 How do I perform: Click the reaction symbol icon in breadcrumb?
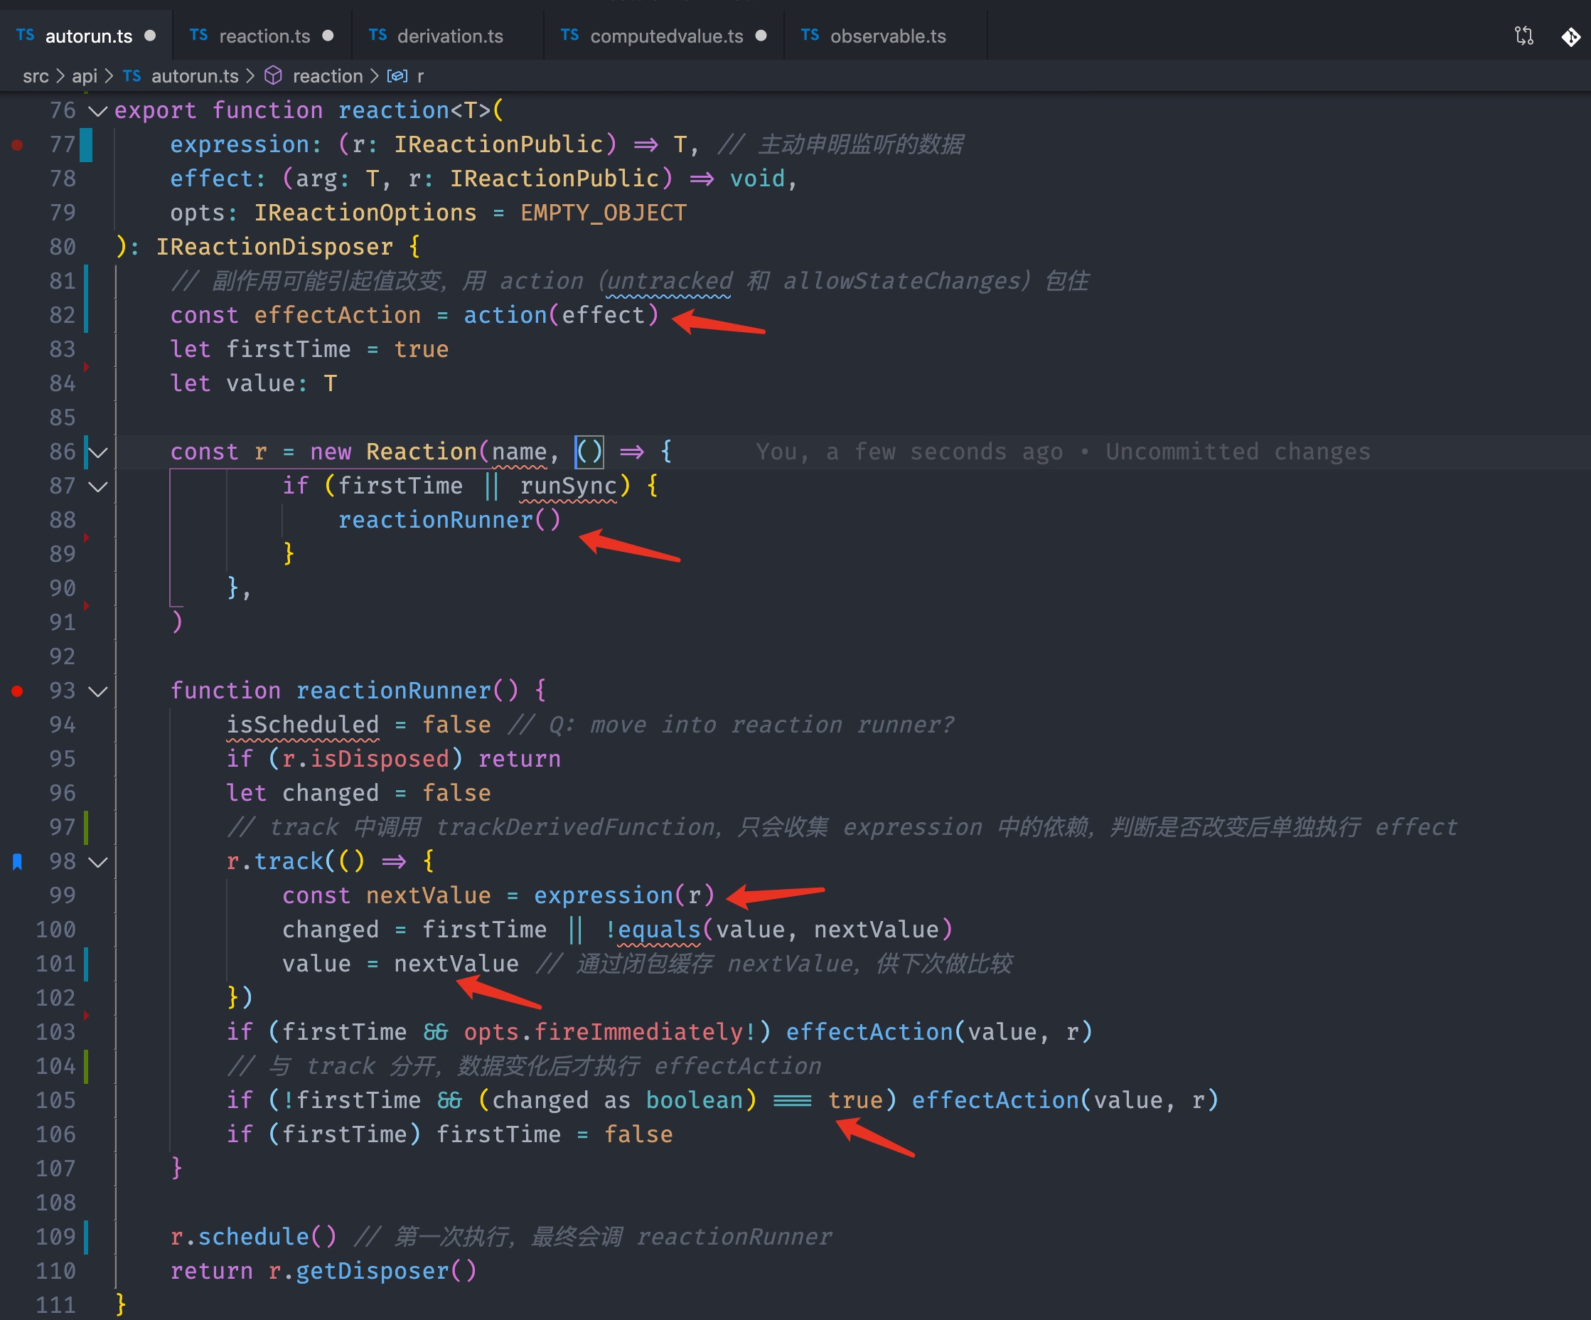274,76
